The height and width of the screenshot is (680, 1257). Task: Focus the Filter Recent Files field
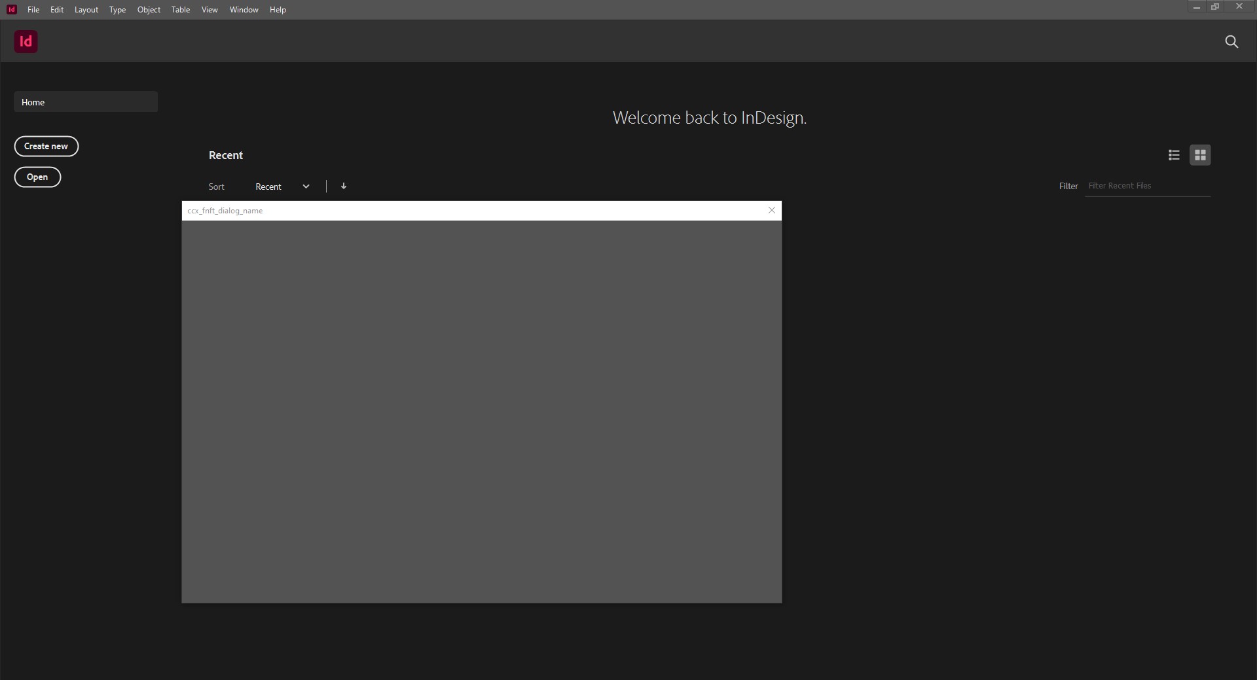pos(1148,186)
